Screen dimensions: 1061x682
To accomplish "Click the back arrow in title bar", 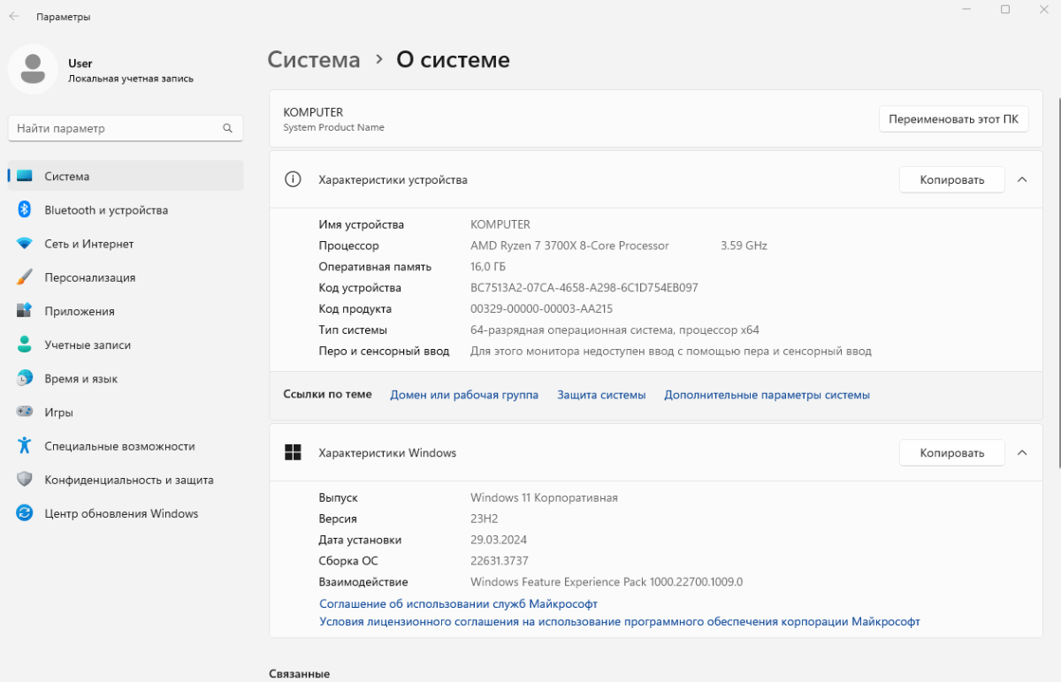I will (14, 16).
